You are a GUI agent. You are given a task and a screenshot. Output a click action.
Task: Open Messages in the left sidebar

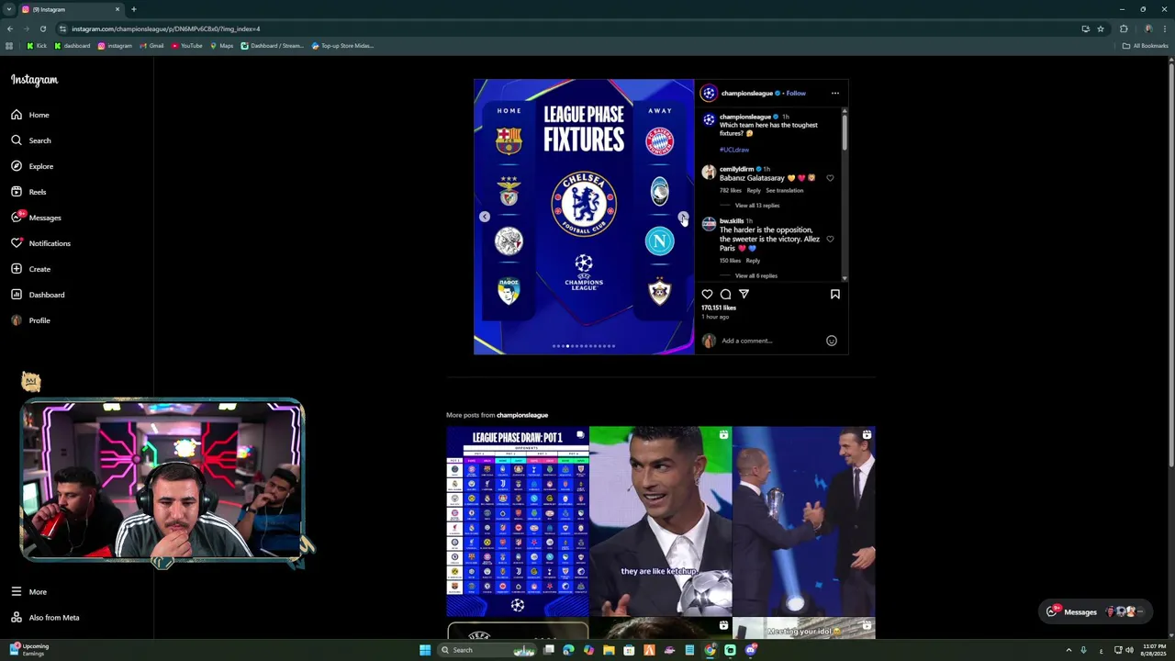tap(36, 218)
